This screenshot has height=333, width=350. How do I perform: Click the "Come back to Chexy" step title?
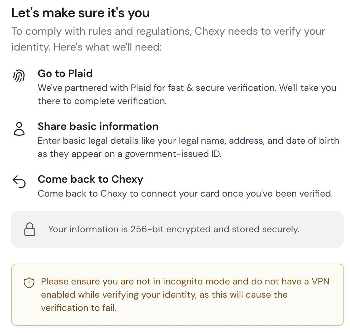tap(90, 179)
